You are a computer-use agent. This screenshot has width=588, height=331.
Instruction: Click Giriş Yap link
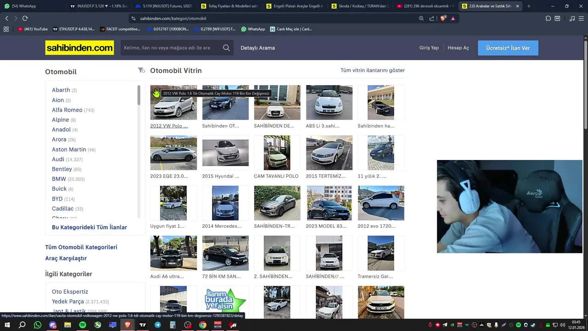(429, 48)
